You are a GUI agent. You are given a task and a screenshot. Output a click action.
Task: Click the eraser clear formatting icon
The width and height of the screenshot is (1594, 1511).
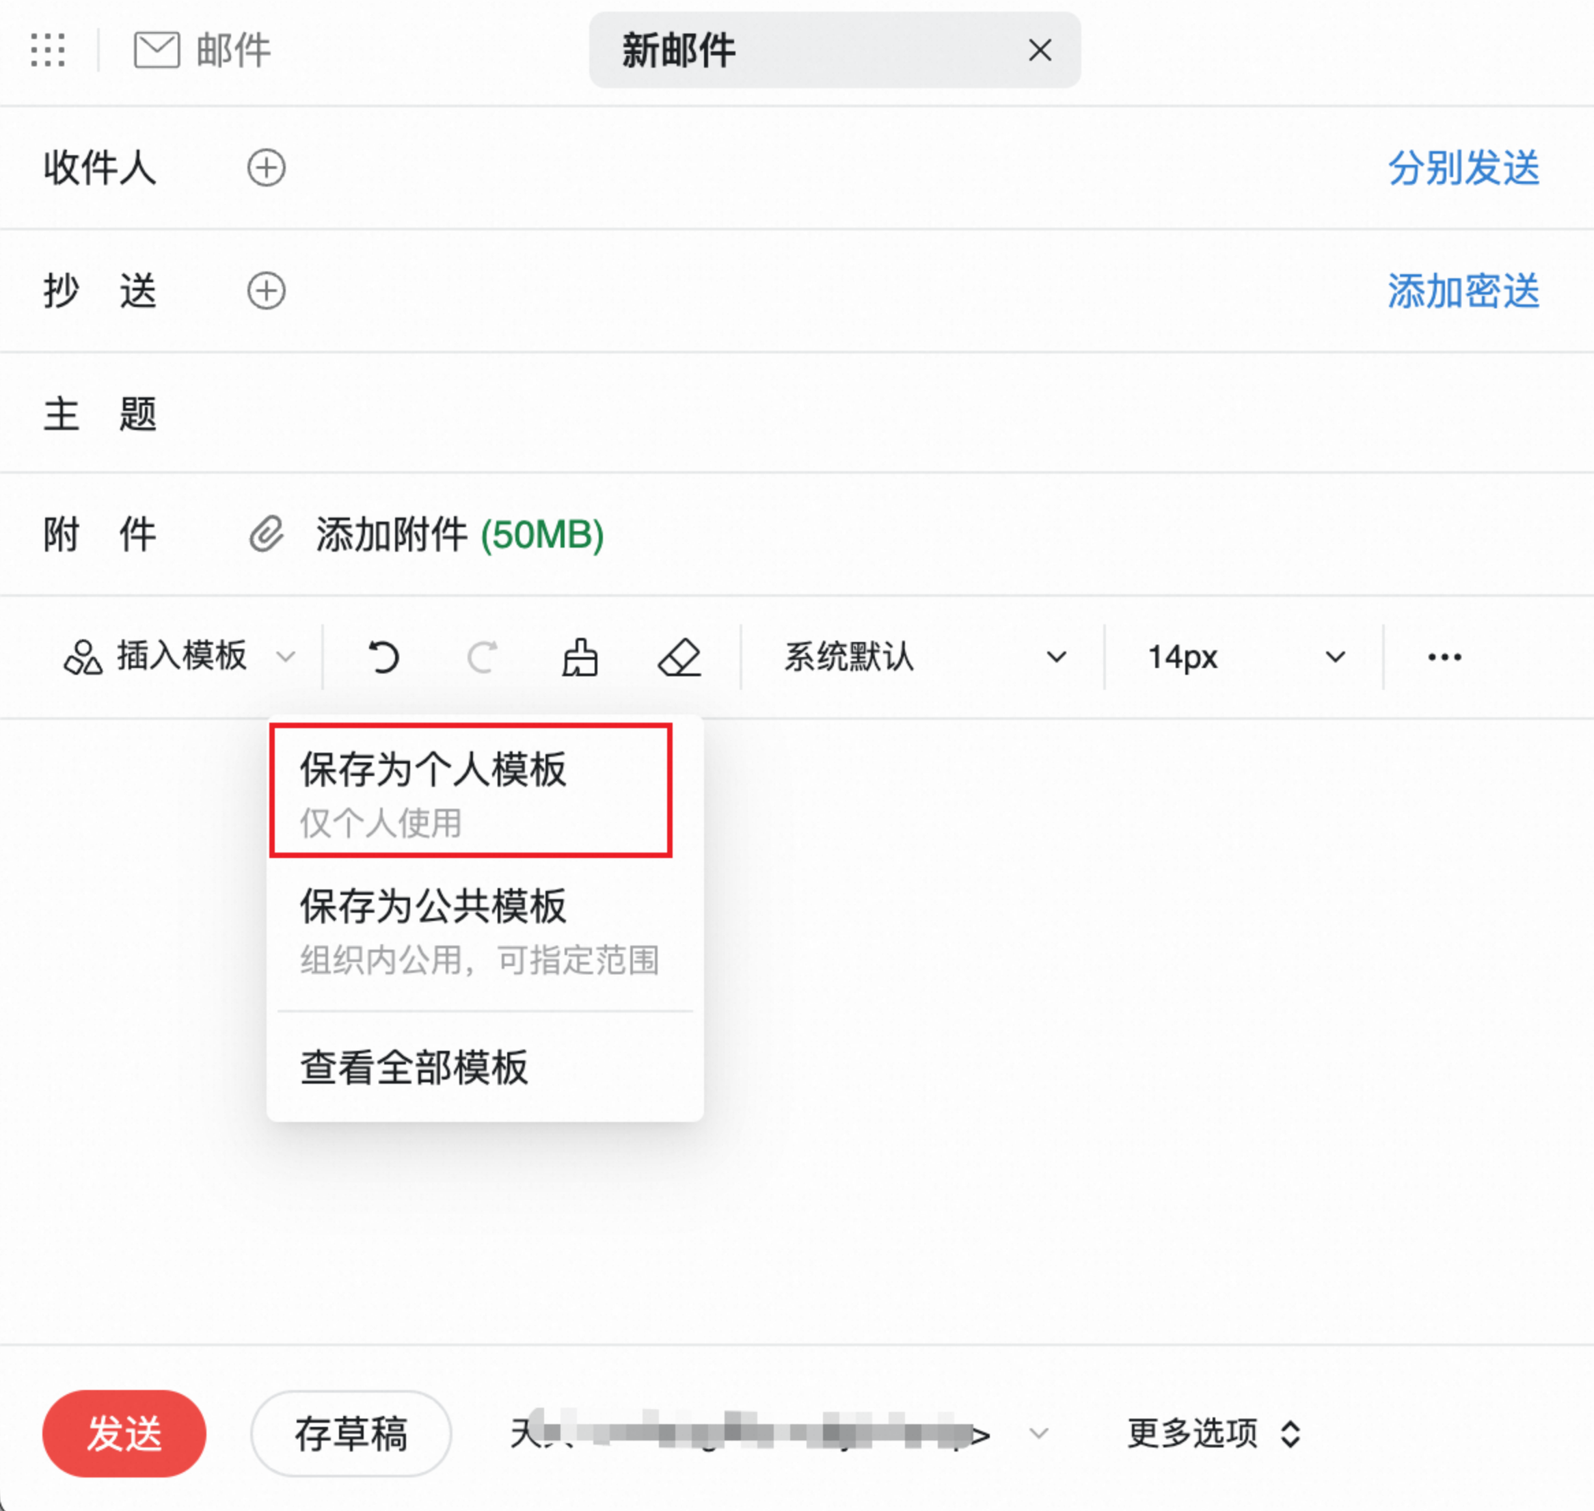679,657
